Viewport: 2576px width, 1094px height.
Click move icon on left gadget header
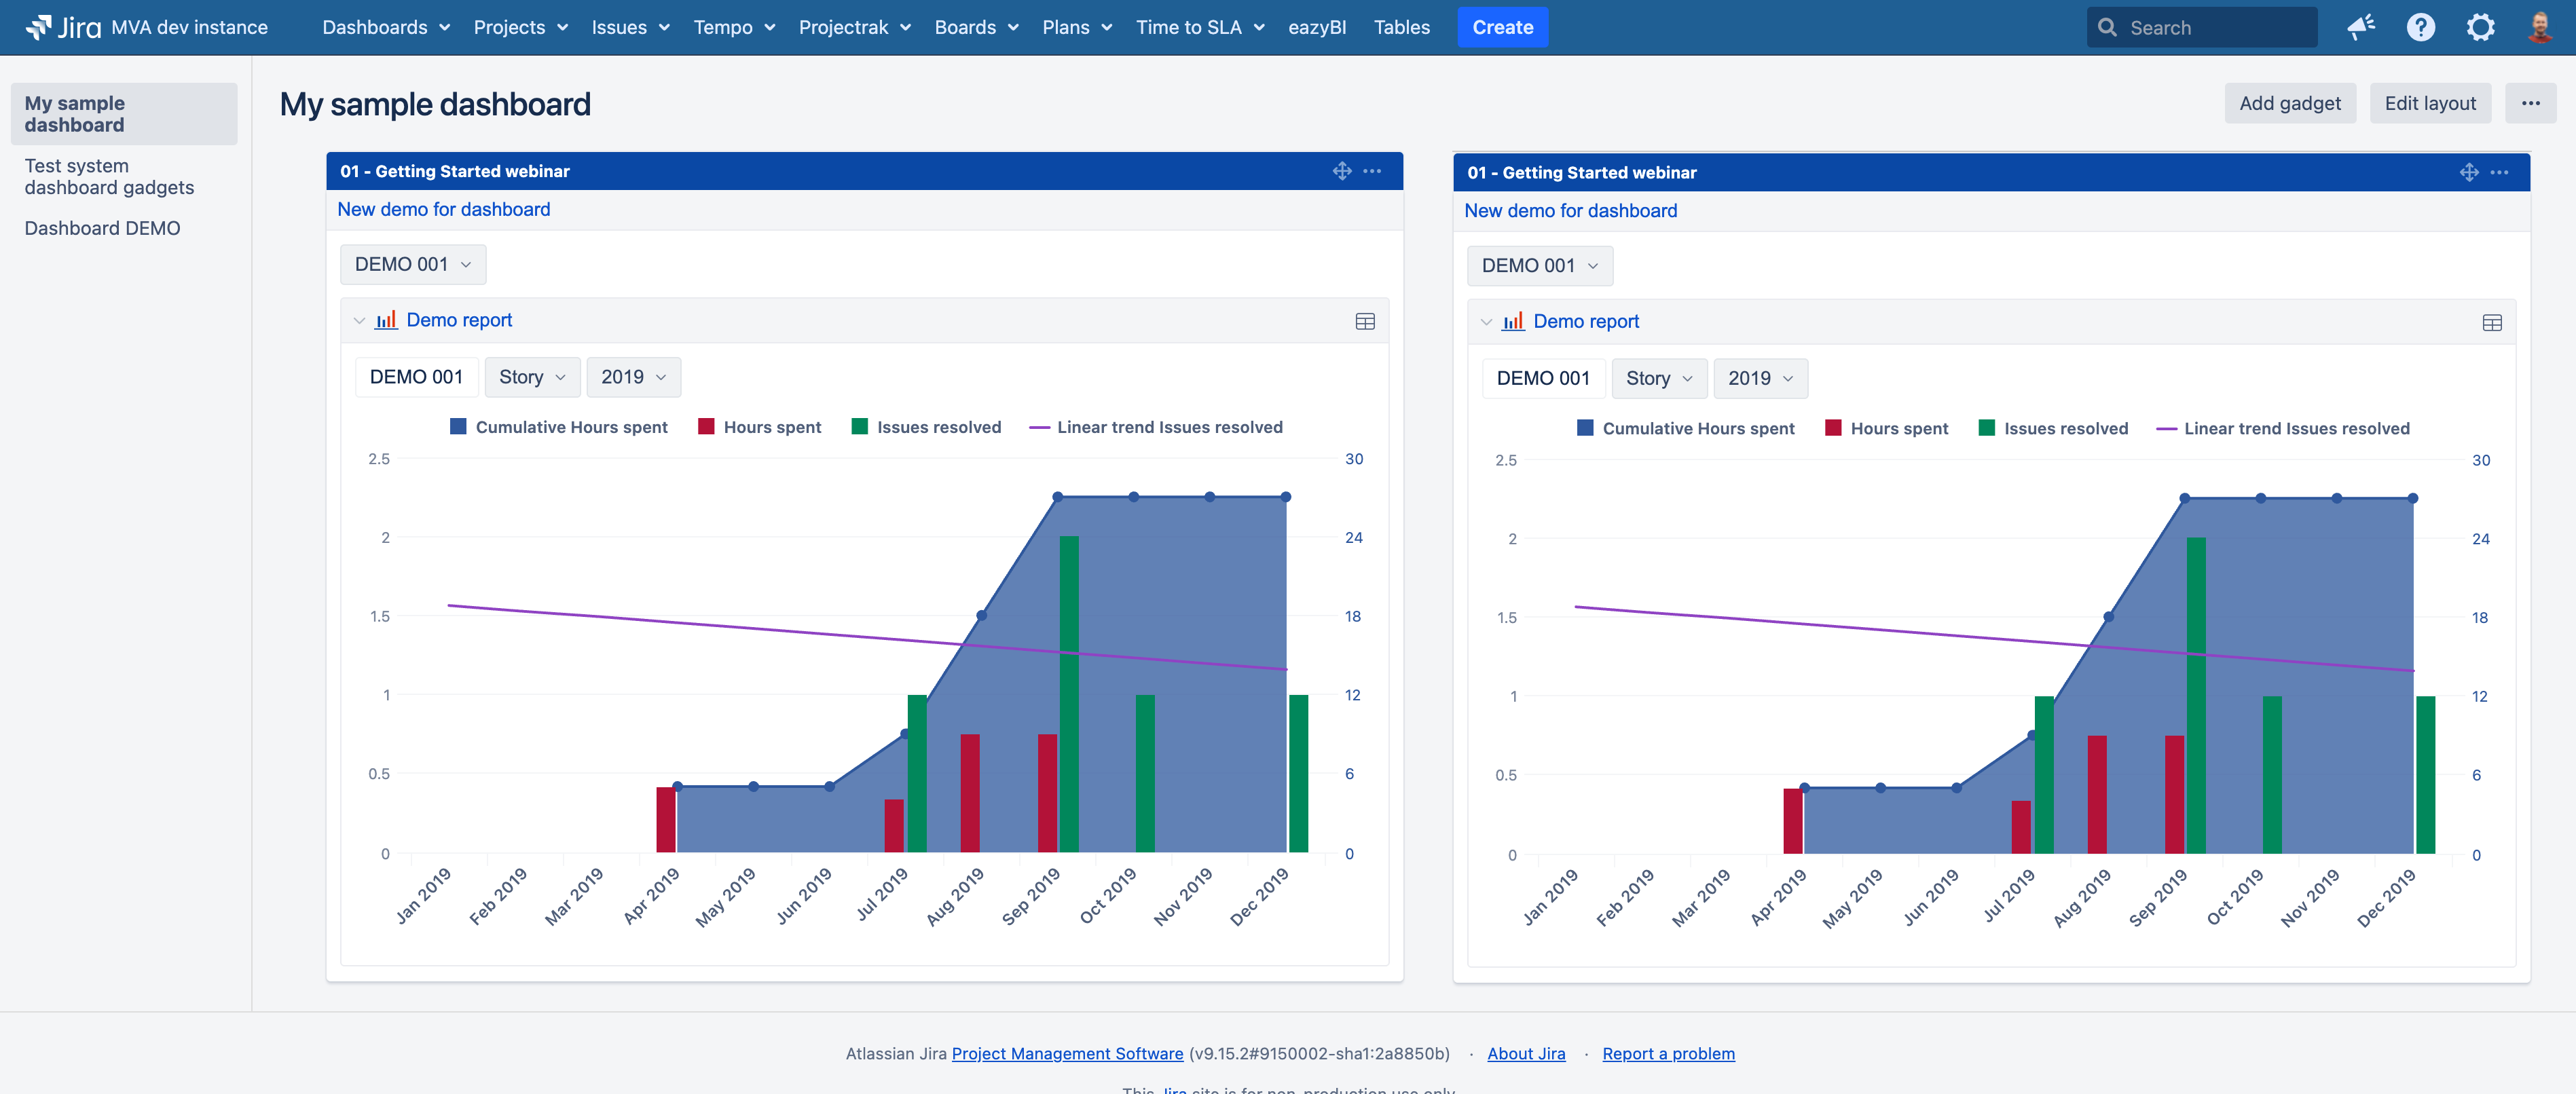point(1342,171)
